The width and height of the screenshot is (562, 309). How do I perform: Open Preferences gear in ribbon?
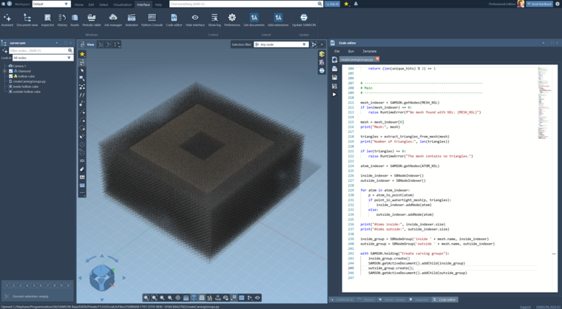coord(231,19)
